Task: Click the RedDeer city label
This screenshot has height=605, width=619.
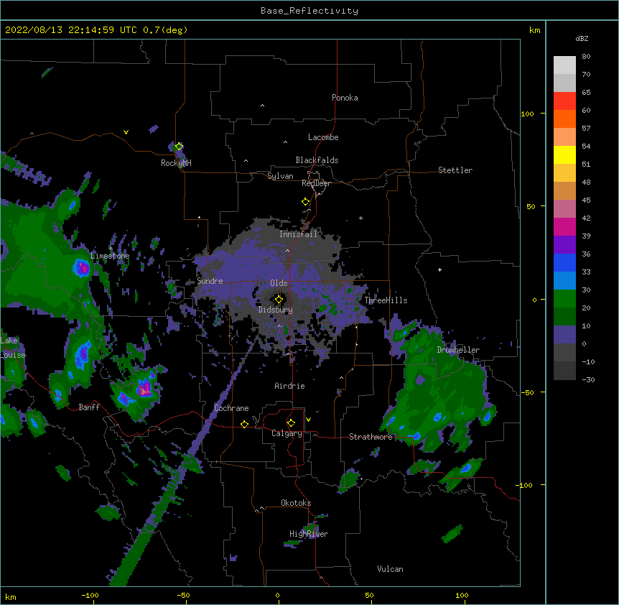Action: (x=316, y=183)
